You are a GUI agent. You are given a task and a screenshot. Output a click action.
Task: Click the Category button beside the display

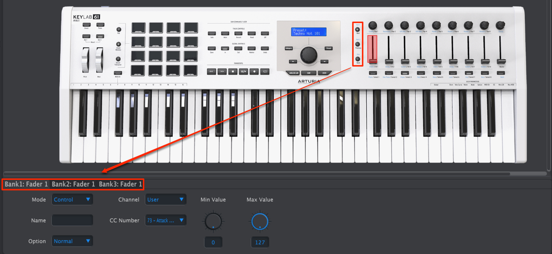click(x=289, y=48)
